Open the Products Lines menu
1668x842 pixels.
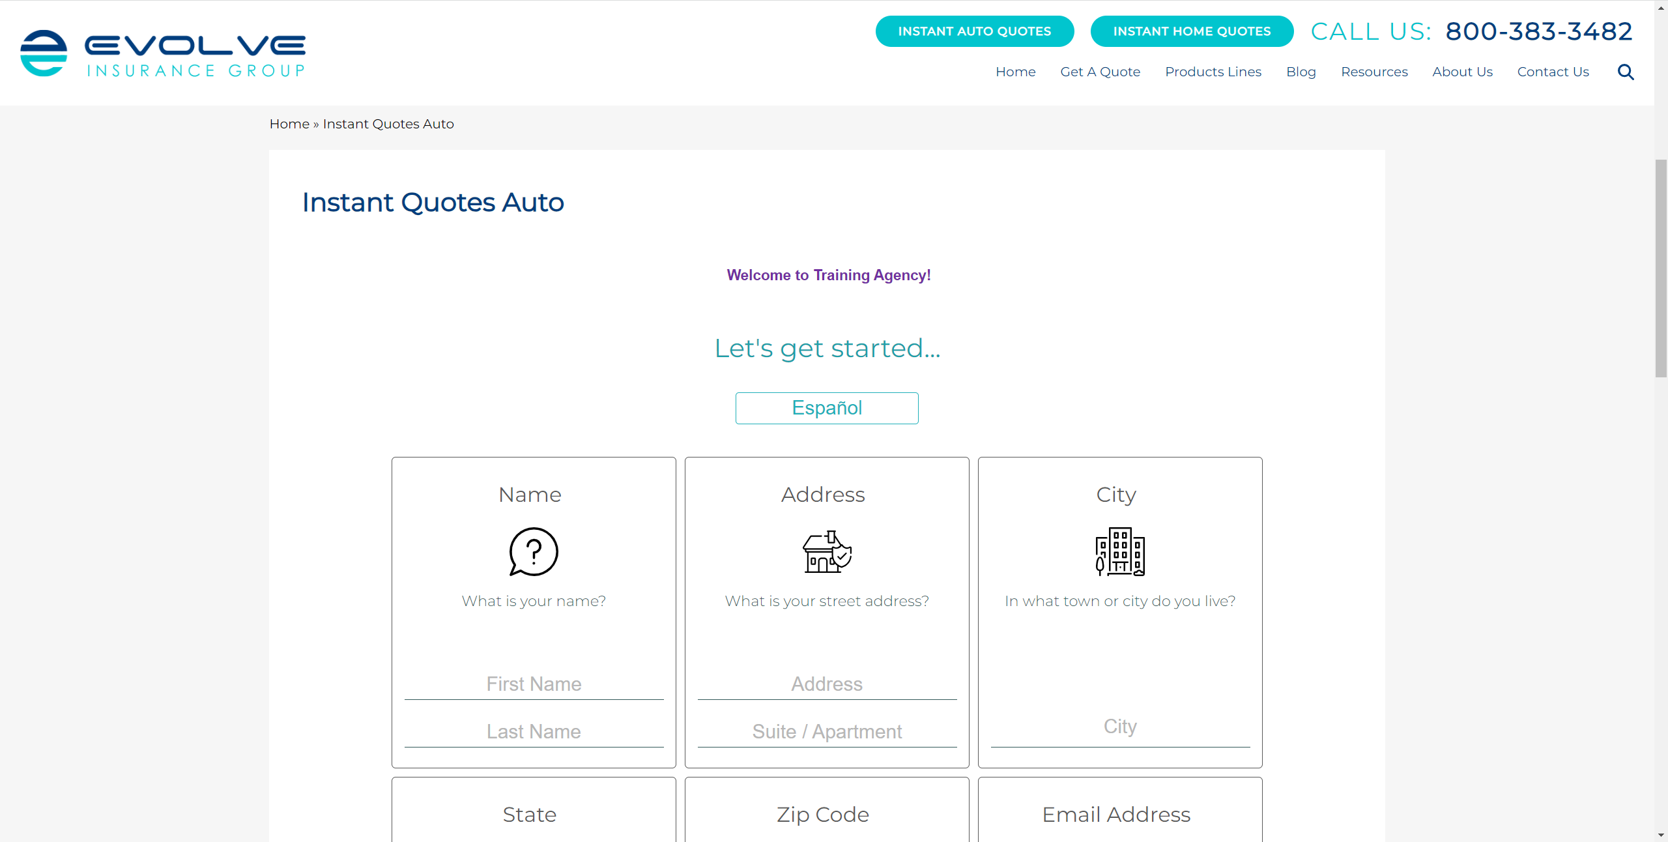pos(1213,72)
